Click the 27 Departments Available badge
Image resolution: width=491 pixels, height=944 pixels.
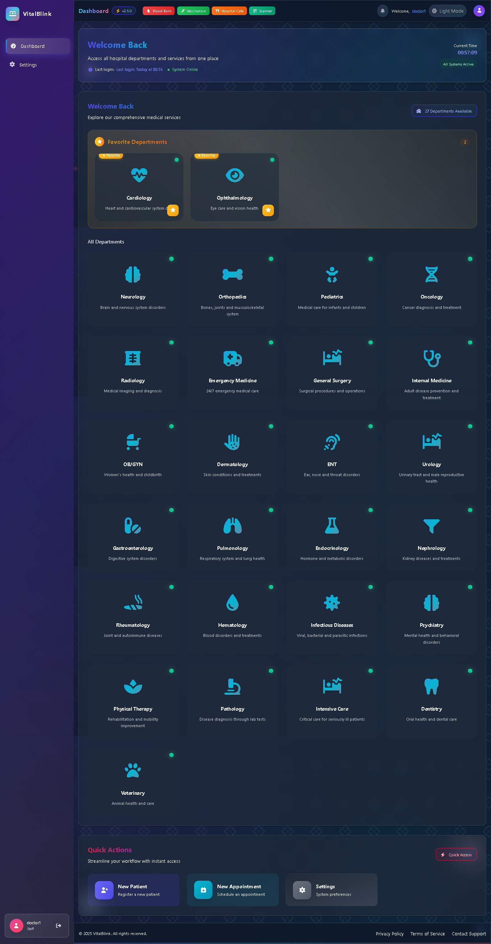click(x=444, y=111)
